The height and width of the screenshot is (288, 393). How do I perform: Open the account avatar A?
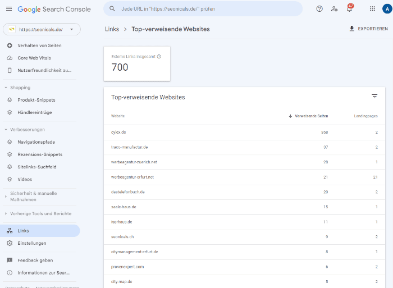(387, 9)
